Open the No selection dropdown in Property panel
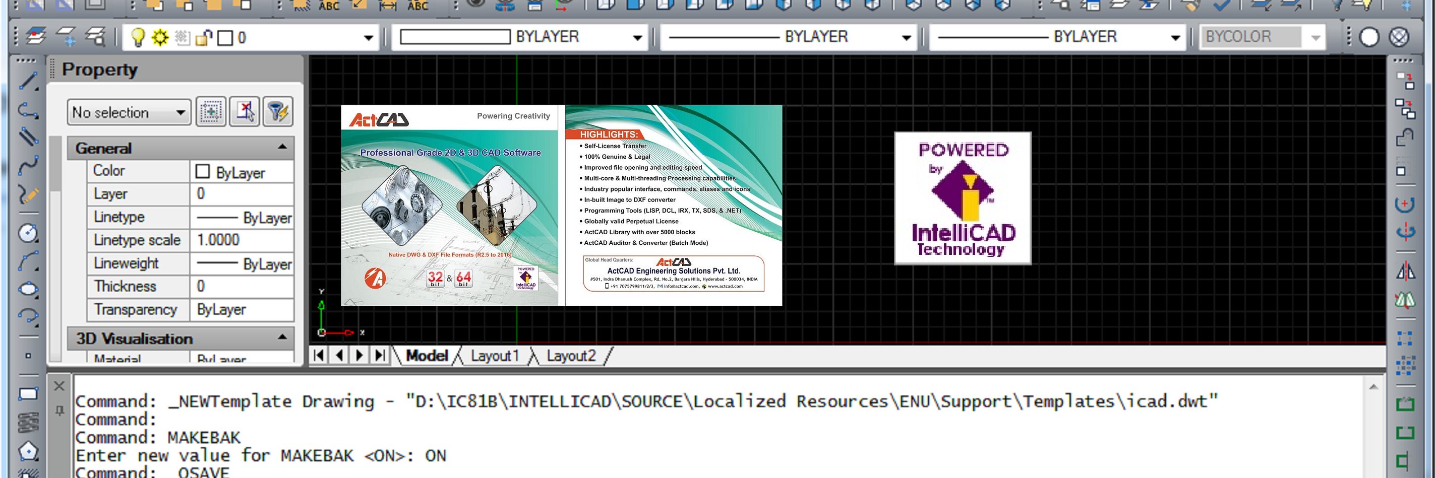Viewport: 1435px width, 478px height. [129, 112]
